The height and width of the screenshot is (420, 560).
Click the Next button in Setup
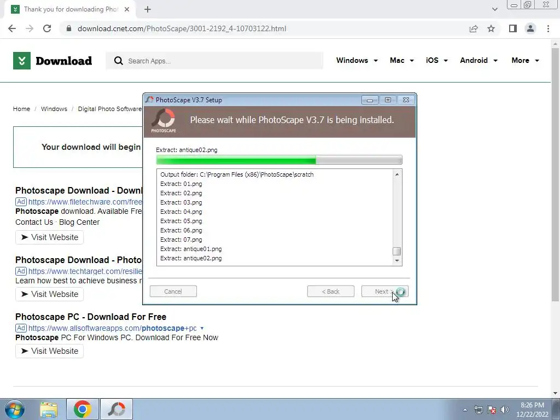(x=384, y=291)
